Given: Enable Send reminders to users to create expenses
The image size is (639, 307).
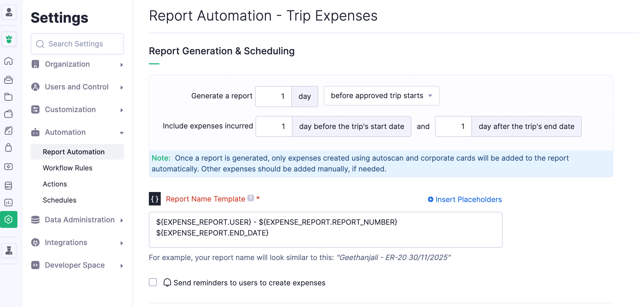Looking at the screenshot, I should point(153,282).
